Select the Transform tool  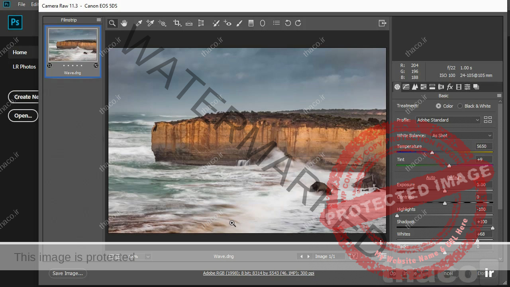[x=201, y=23]
